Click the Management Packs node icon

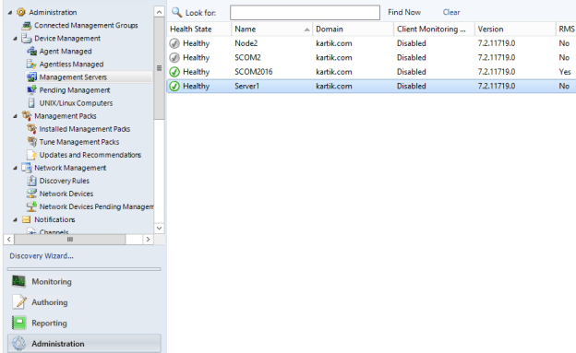click(27, 116)
